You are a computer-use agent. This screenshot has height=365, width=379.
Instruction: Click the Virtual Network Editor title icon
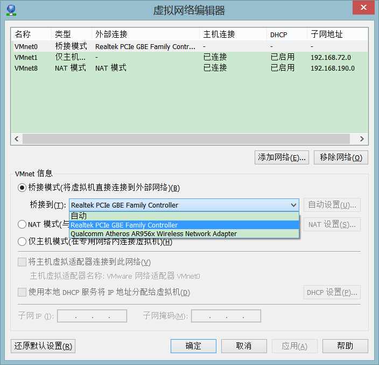pyautogui.click(x=11, y=10)
